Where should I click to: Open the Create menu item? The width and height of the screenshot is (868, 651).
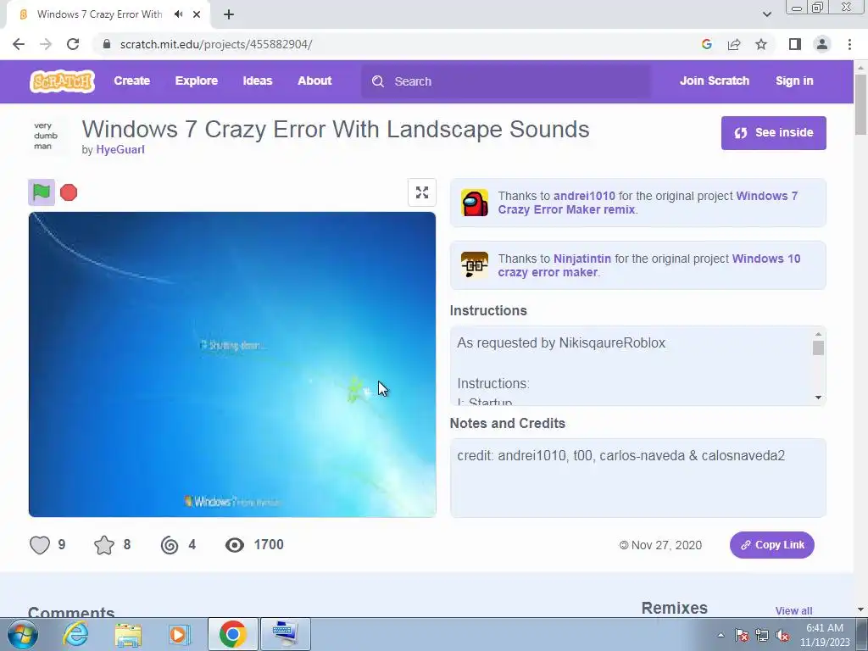131,81
